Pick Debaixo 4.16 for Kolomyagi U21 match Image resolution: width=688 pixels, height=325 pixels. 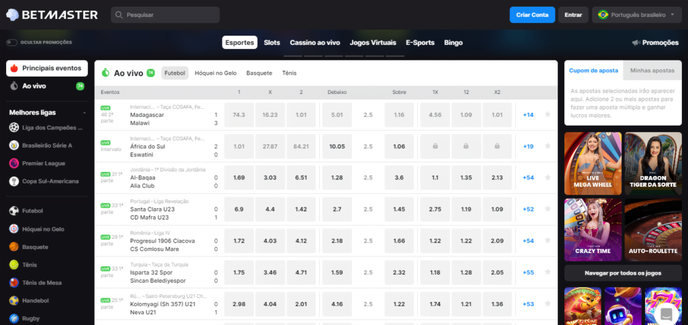(337, 304)
